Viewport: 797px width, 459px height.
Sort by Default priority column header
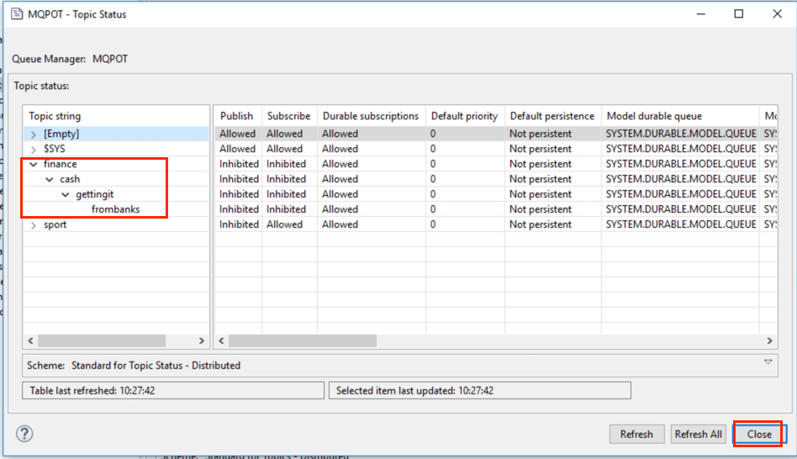point(465,116)
